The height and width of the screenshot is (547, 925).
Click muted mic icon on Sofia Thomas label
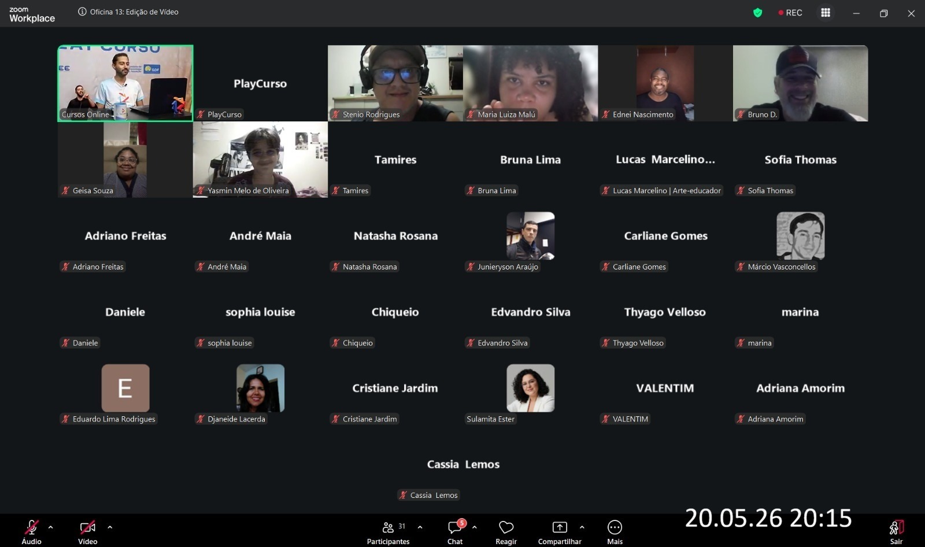tap(741, 190)
